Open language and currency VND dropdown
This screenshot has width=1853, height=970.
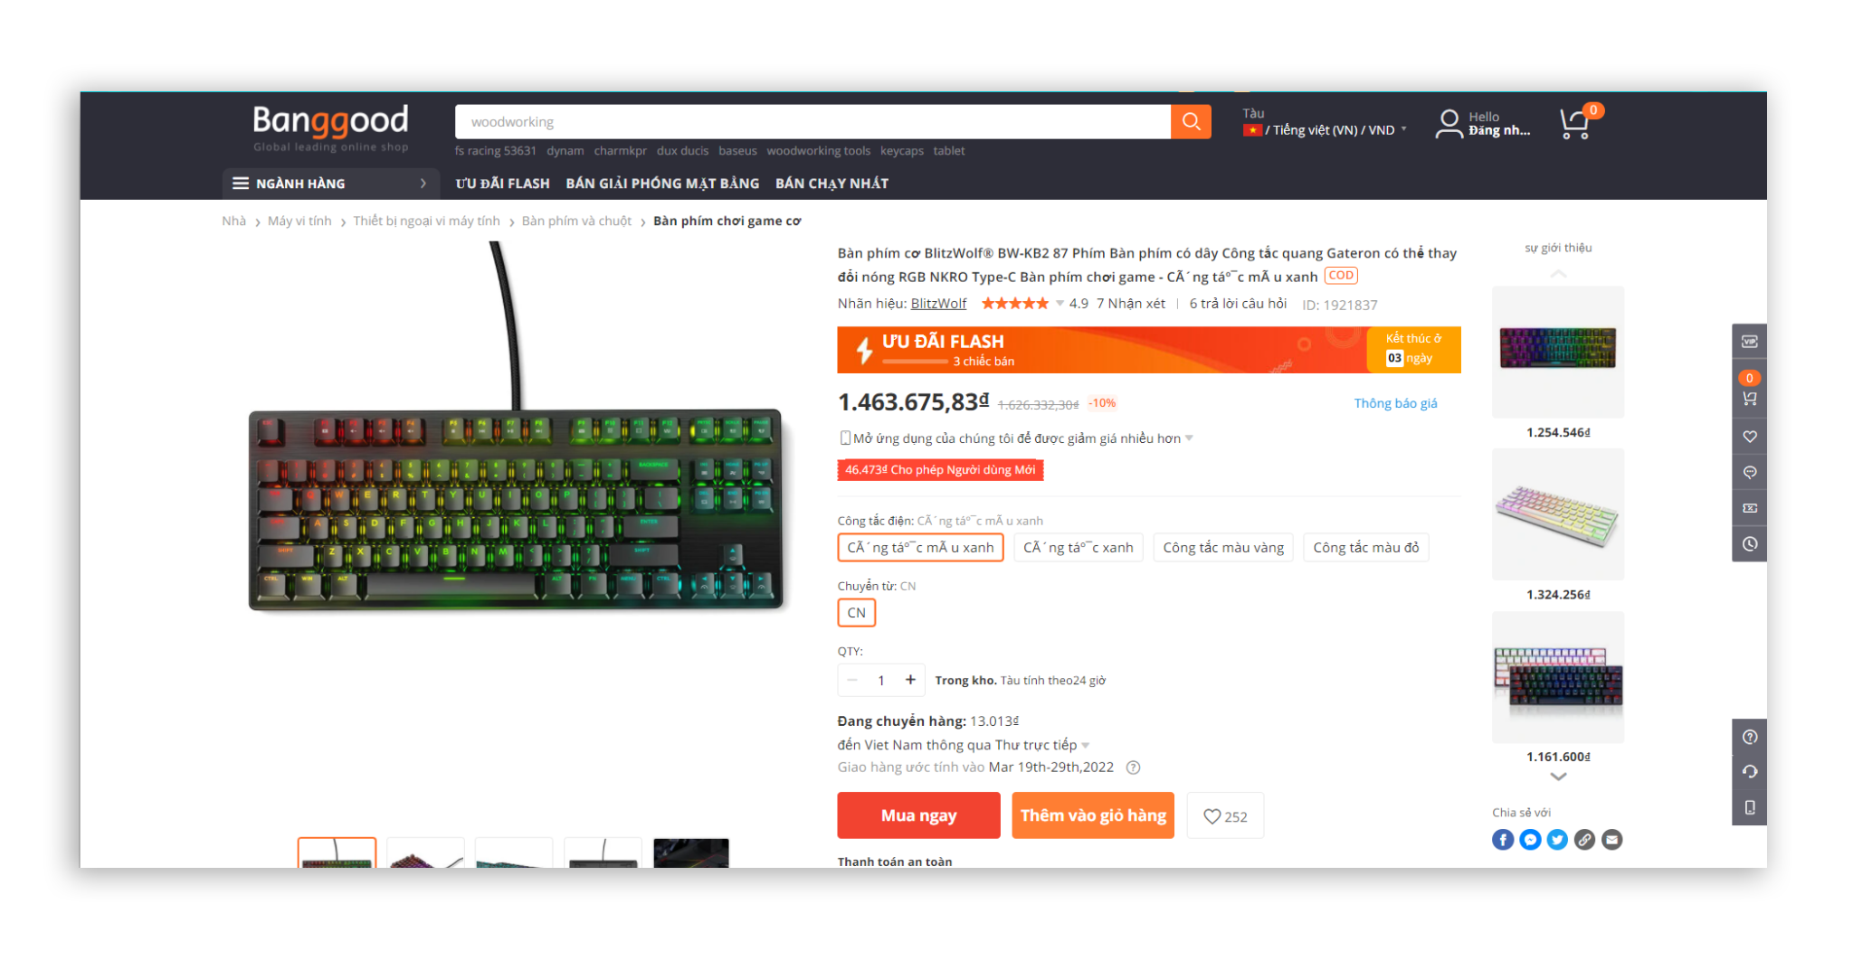pos(1326,130)
